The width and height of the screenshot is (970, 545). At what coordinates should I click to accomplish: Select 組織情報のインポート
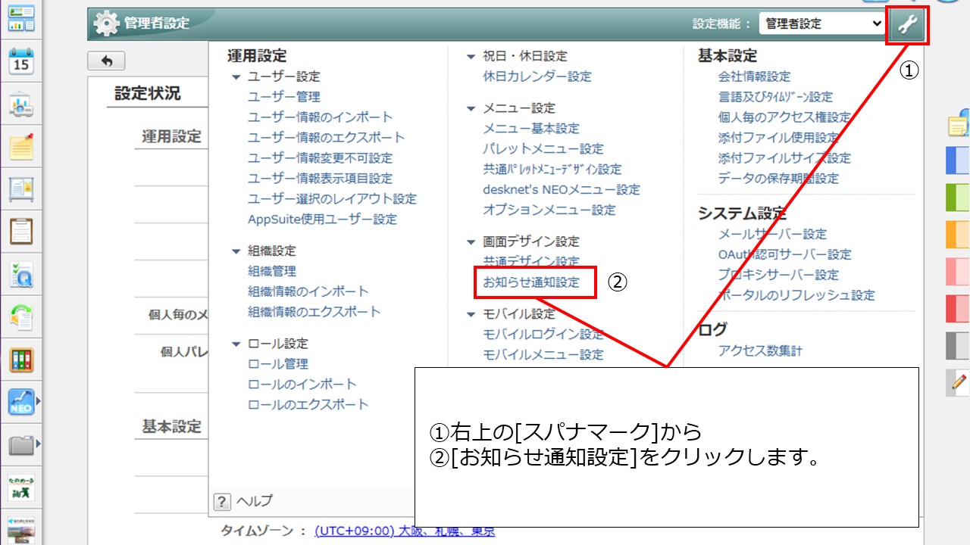coord(308,291)
